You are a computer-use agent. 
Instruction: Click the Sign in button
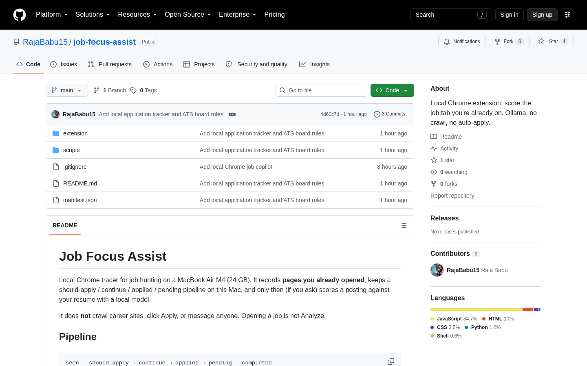pos(510,15)
